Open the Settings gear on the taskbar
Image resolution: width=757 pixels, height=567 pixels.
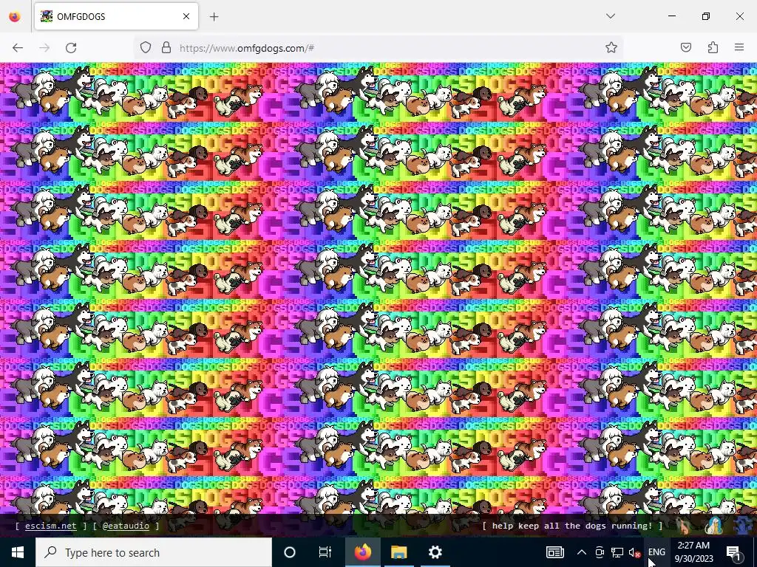point(435,552)
